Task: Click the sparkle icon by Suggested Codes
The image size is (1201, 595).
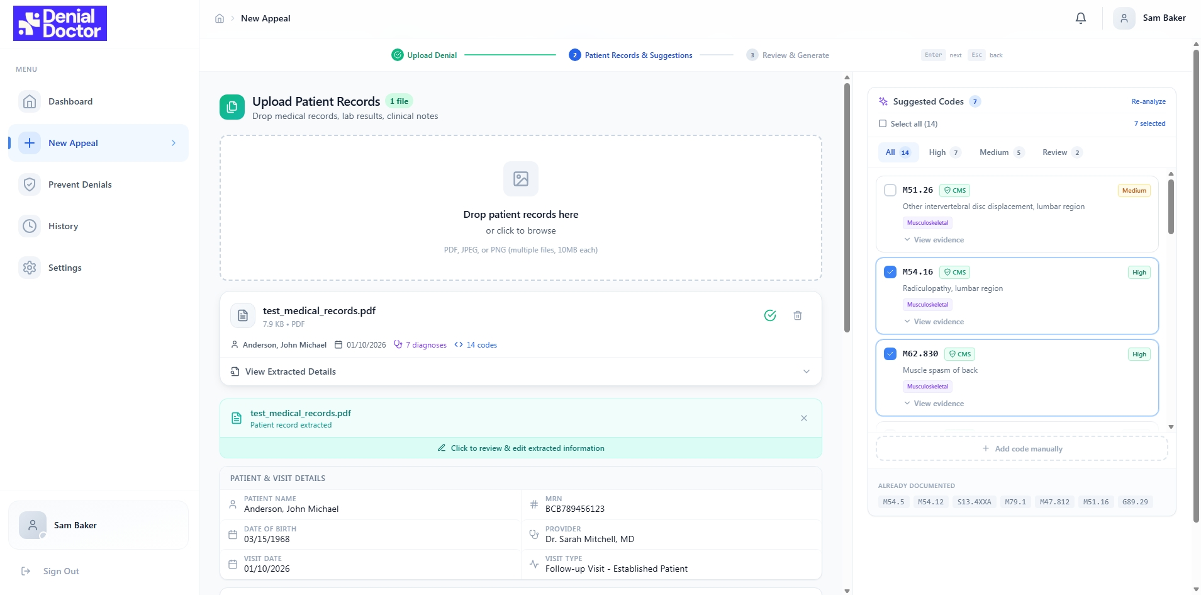Action: click(883, 101)
